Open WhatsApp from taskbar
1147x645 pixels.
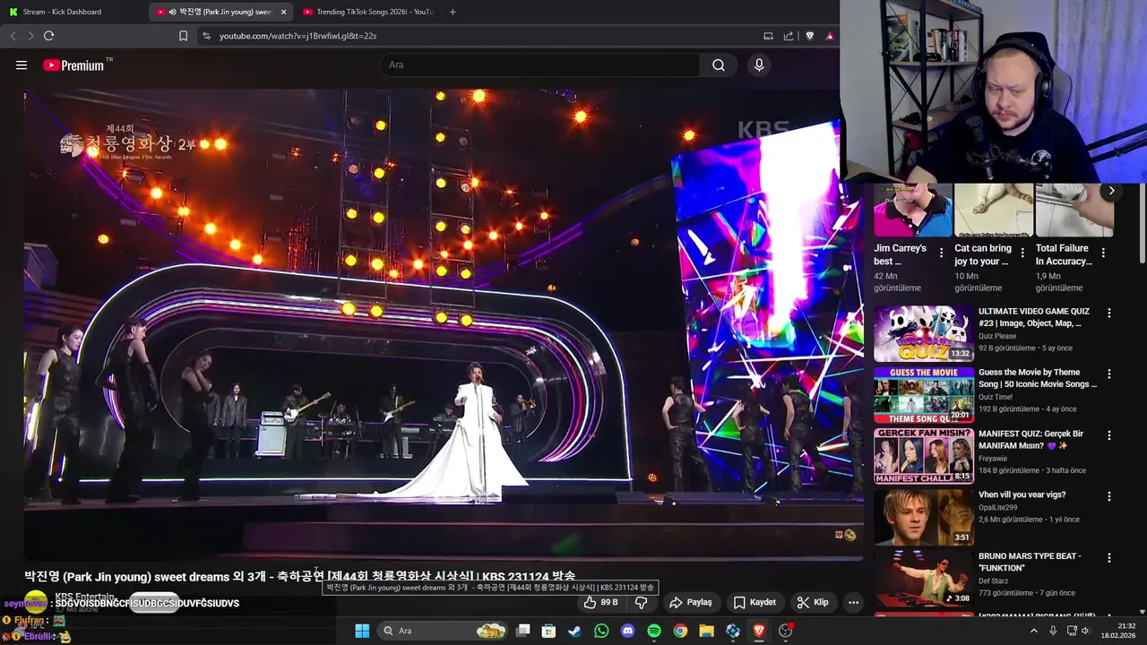[x=601, y=631]
